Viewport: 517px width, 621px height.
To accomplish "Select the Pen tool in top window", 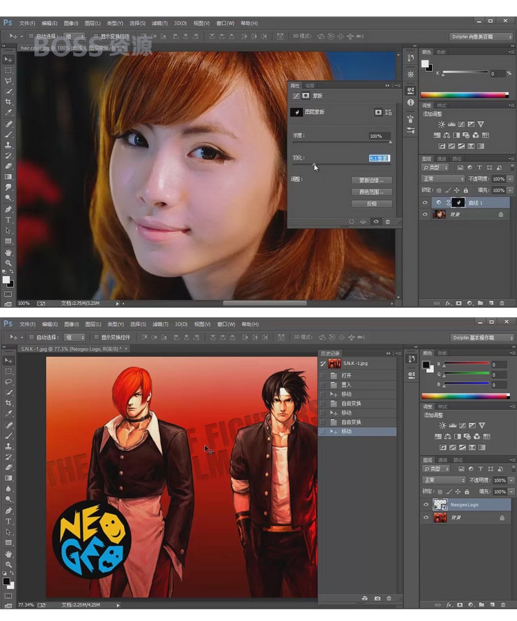I will (x=8, y=208).
